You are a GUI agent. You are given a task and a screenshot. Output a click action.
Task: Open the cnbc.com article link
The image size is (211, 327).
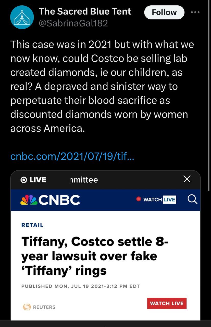[x=72, y=156]
